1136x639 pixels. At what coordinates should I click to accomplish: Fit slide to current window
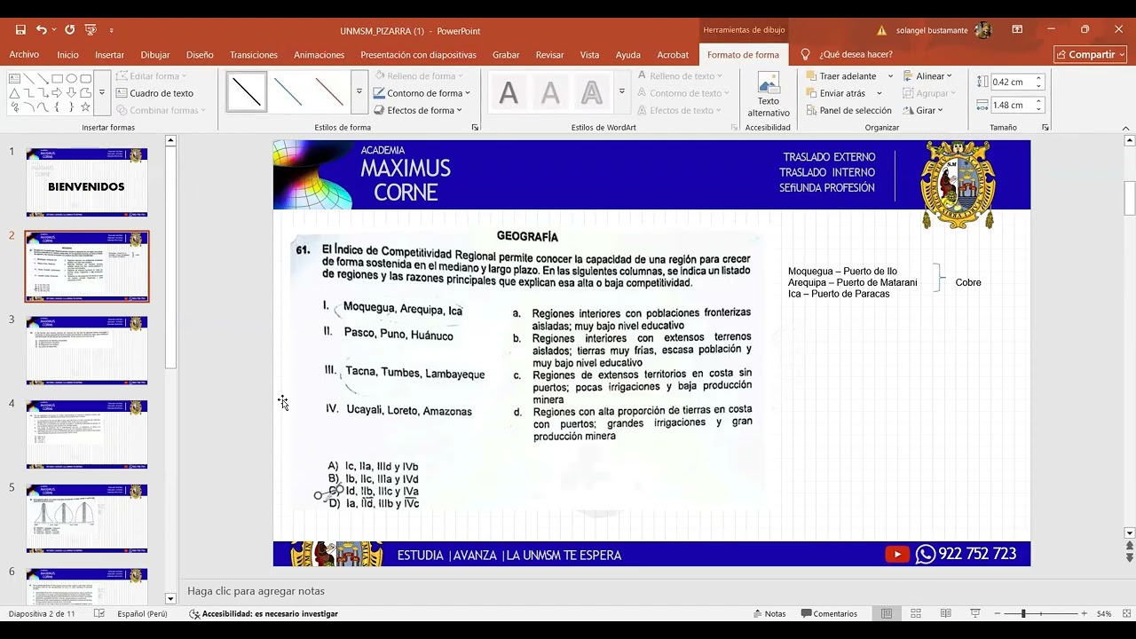pos(1125,614)
